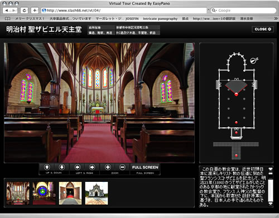This screenshot has height=218, width=279.
Task: Tilt the panorama up with the up arrow
Action: [47, 167]
